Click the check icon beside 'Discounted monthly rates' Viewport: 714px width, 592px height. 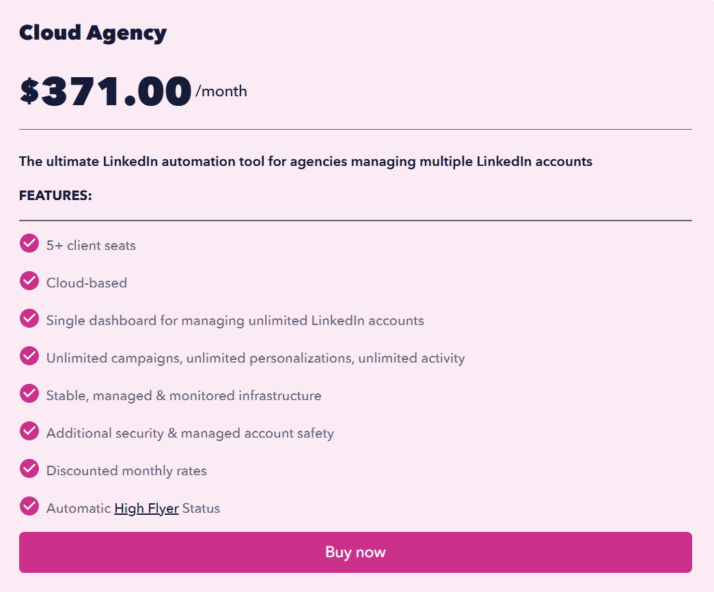(29, 468)
